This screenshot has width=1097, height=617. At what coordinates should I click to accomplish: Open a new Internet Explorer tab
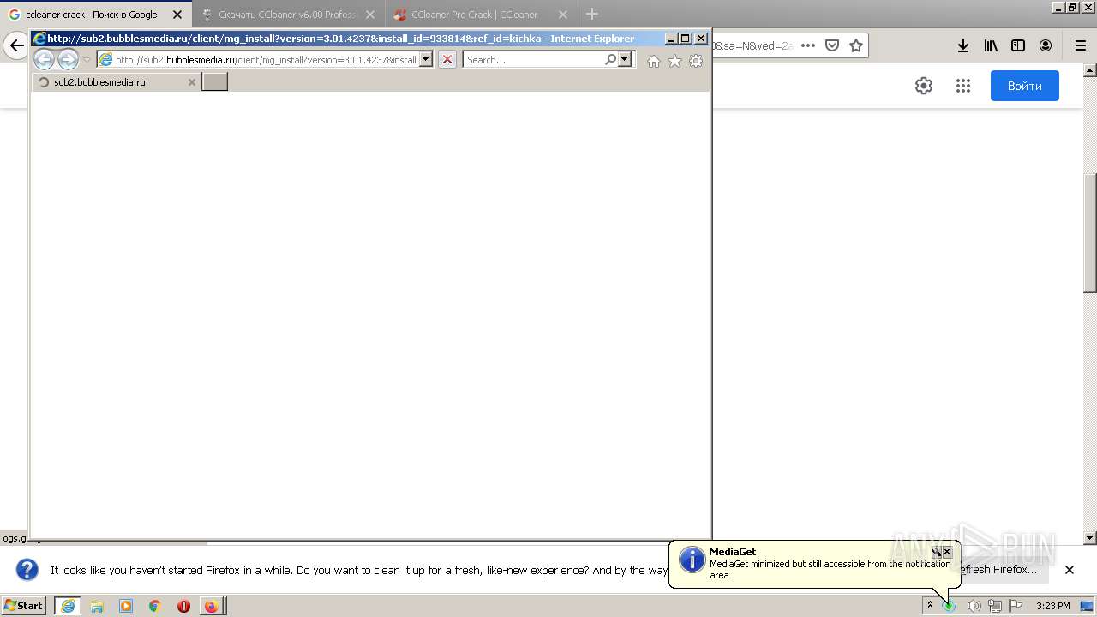point(214,82)
